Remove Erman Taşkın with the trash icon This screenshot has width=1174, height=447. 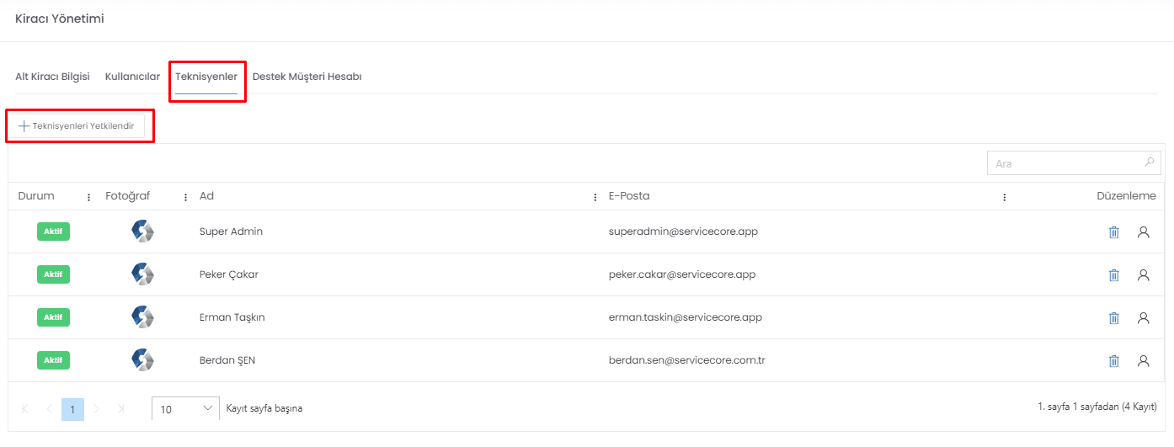click(1114, 317)
